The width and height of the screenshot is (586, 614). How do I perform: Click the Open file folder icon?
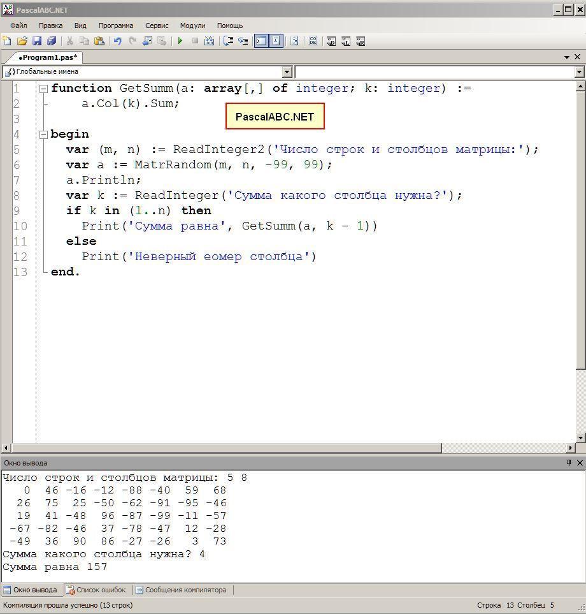(22, 41)
